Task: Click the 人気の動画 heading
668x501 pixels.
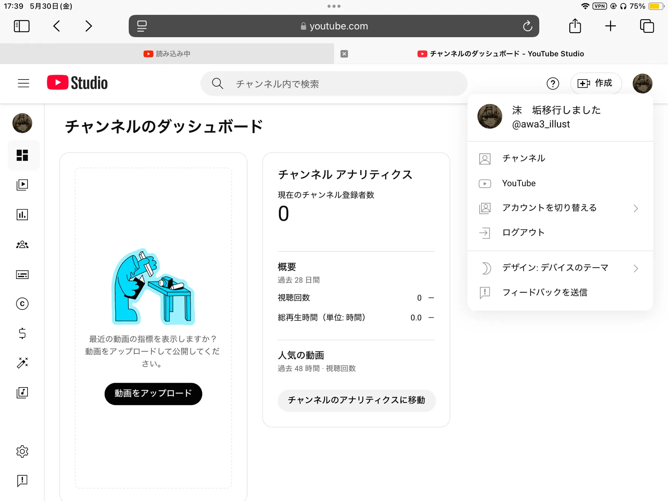Action: 301,355
